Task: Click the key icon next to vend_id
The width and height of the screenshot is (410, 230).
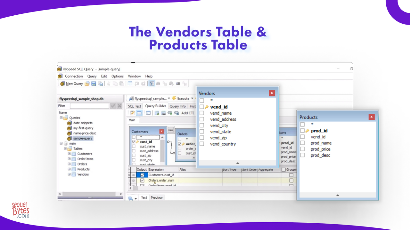Action: click(x=207, y=107)
